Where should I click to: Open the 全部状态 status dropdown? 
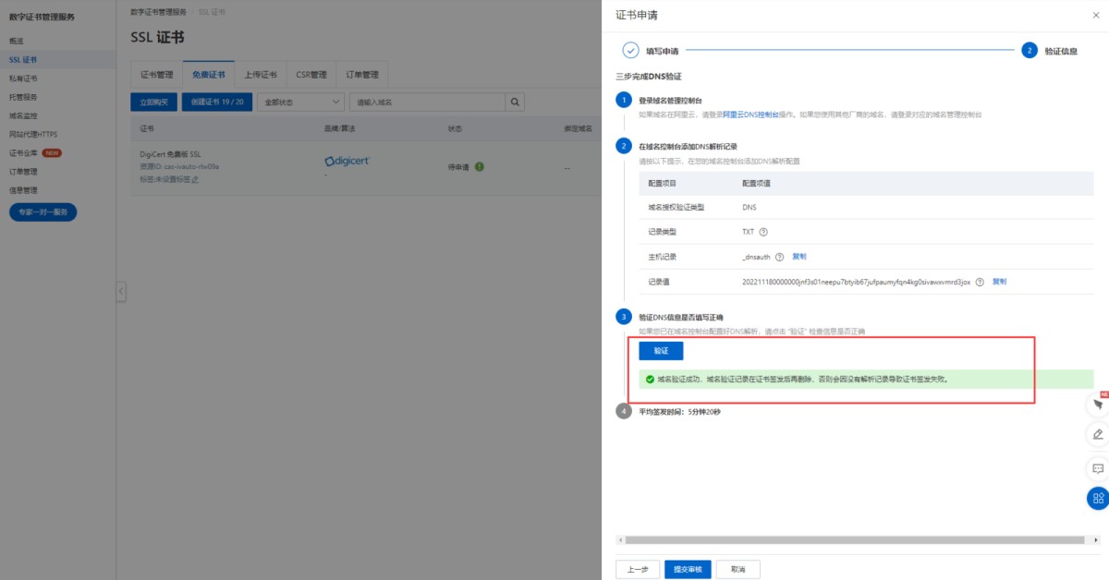click(x=299, y=102)
